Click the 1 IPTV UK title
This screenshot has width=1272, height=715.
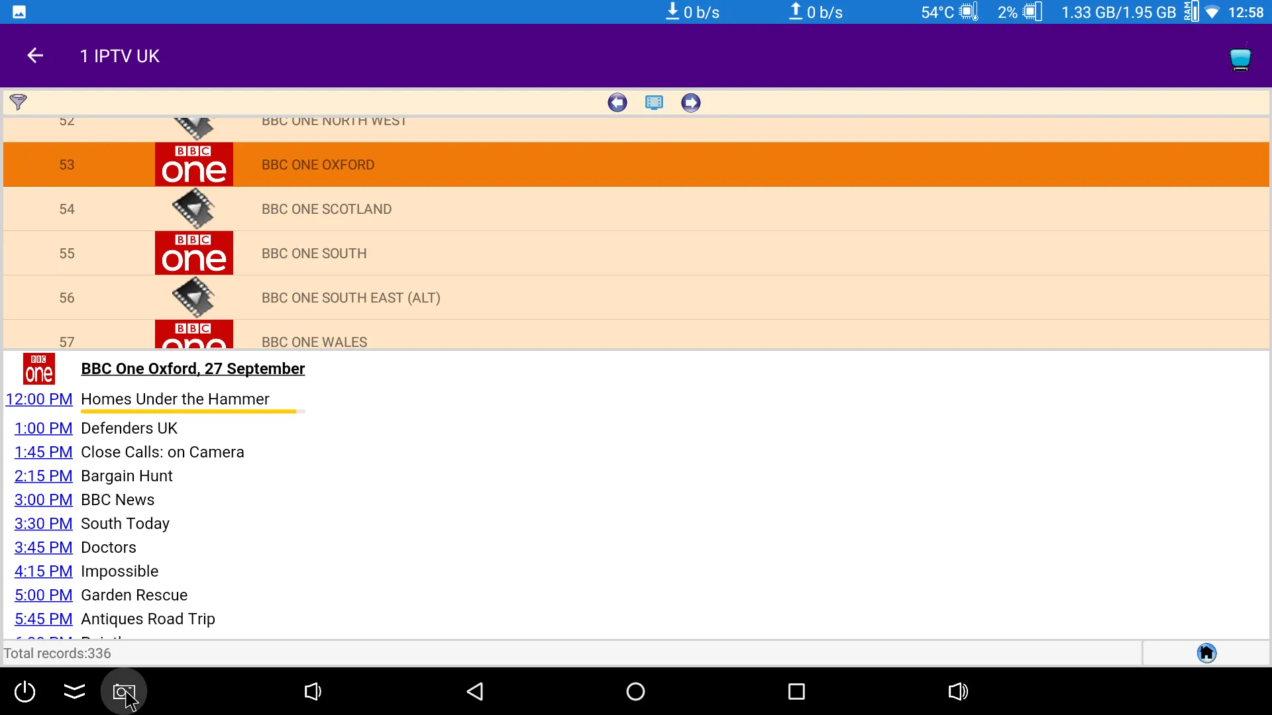pos(120,56)
